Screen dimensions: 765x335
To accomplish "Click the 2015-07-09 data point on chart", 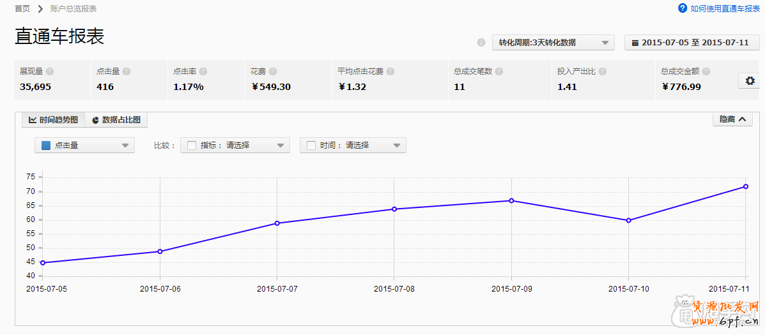I will (x=511, y=201).
